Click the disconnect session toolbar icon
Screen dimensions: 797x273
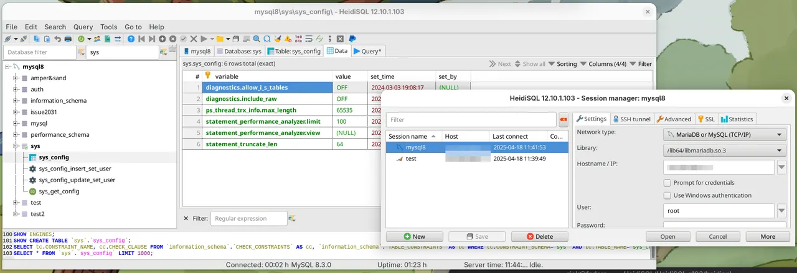point(24,39)
